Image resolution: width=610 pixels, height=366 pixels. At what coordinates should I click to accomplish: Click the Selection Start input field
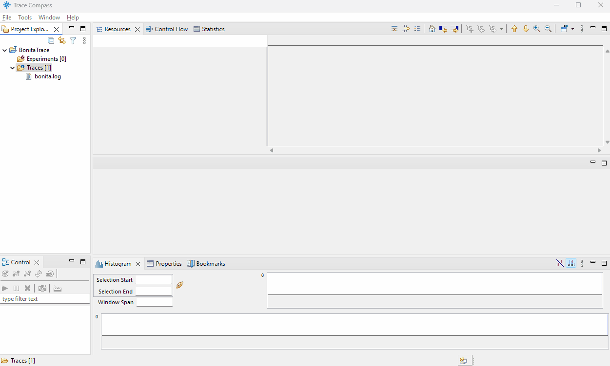pos(154,280)
